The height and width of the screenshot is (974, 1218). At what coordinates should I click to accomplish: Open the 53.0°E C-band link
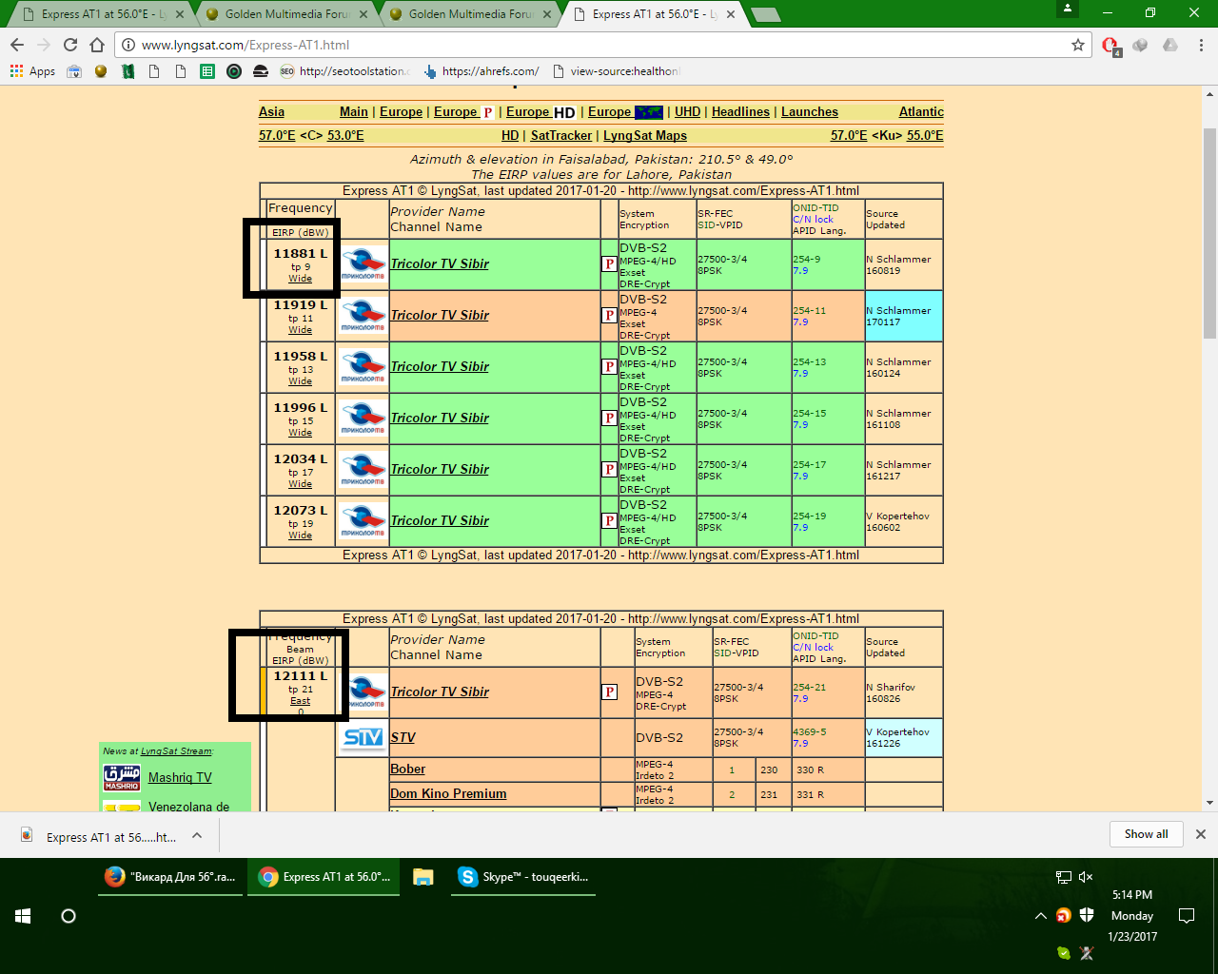pyautogui.click(x=345, y=136)
